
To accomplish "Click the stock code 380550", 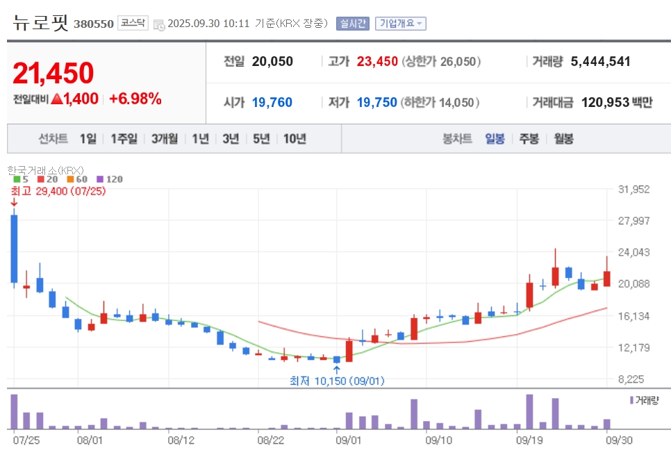I will pyautogui.click(x=94, y=24).
